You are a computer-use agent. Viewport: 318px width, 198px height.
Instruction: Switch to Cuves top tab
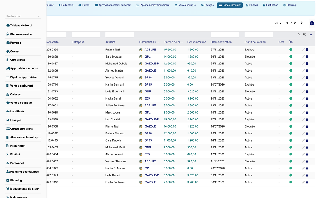coord(84,5)
